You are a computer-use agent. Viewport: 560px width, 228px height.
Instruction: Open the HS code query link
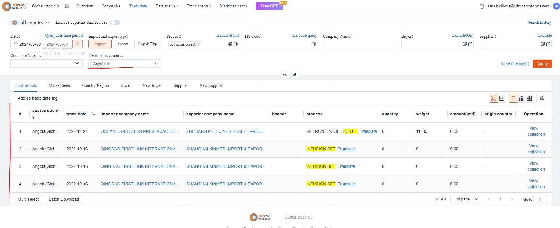pos(305,35)
